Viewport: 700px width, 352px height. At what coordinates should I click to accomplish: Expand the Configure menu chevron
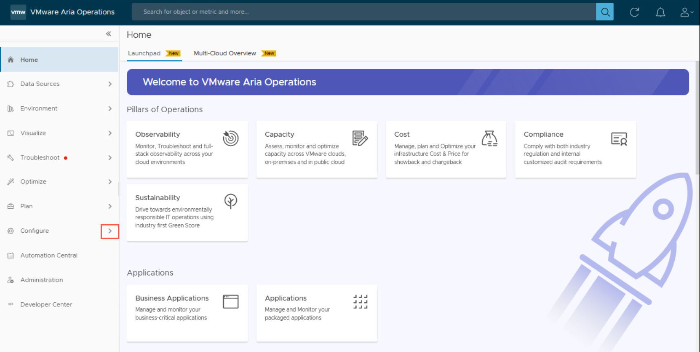110,231
